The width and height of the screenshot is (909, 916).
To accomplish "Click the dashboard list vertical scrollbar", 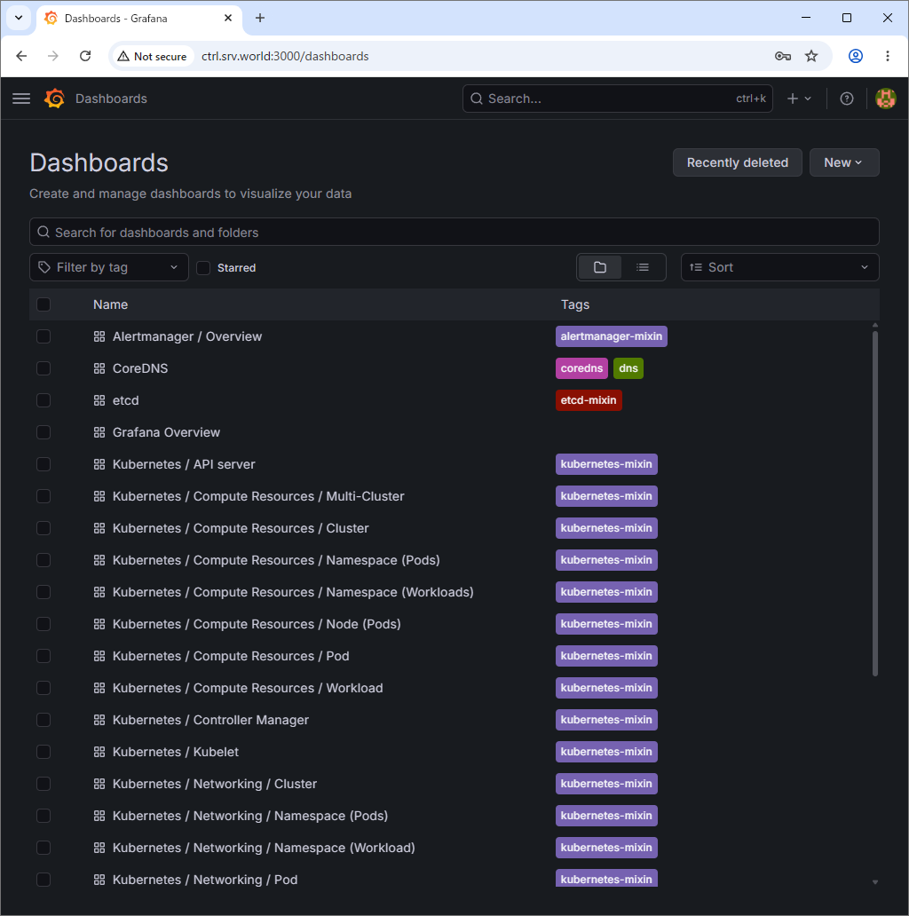I will click(874, 503).
